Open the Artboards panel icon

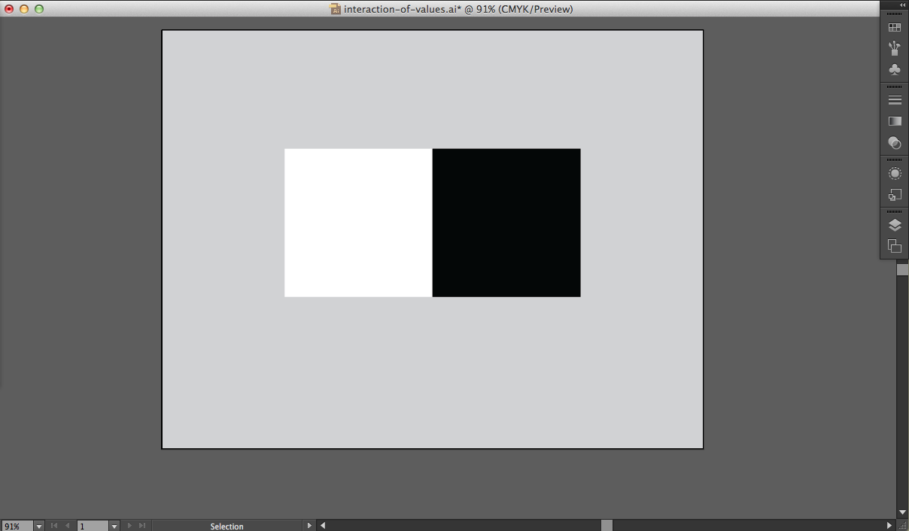tap(894, 246)
